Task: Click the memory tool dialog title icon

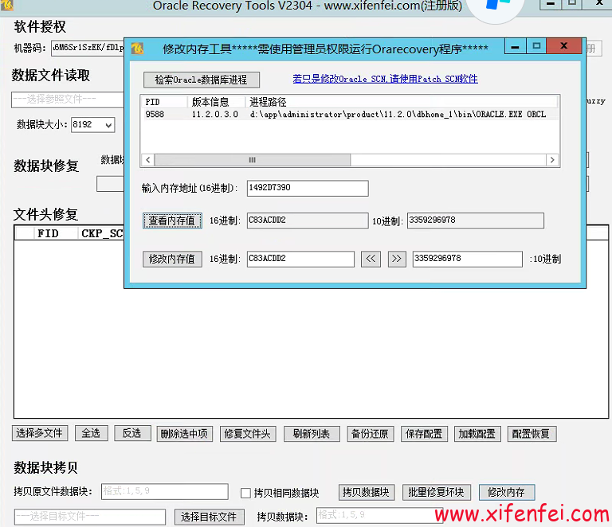Action: click(x=137, y=49)
